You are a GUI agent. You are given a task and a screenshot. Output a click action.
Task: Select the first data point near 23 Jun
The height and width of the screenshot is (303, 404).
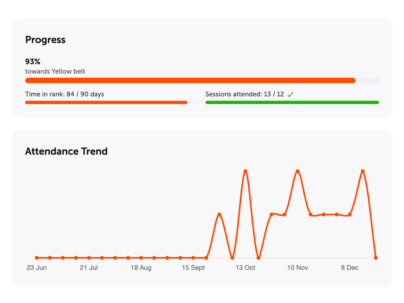(x=37, y=258)
